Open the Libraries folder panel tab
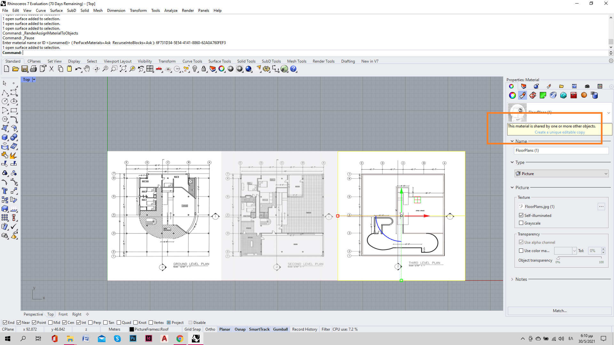 click(562, 86)
